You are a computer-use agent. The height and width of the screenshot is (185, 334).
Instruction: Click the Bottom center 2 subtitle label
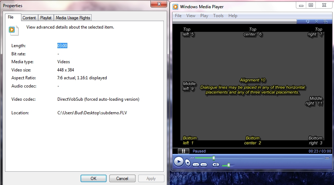[253, 141]
